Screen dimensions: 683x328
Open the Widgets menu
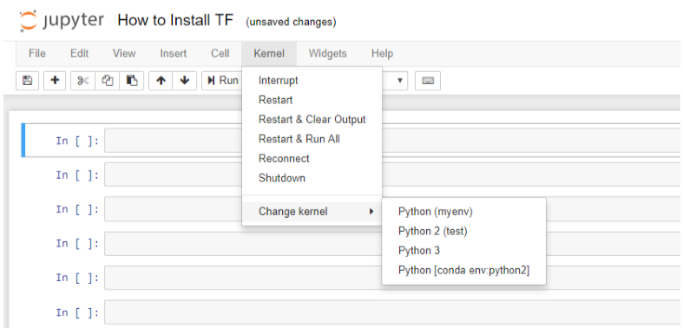[327, 54]
